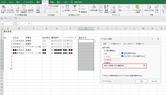This screenshot has width=166, height=95.
Task: Click the help question mark in validation dialog
Action: [x=152, y=39]
